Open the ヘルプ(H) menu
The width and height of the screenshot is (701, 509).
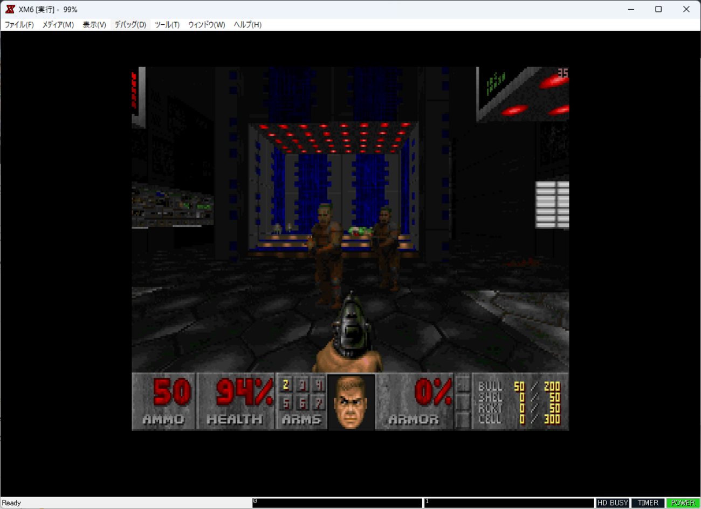click(x=247, y=25)
